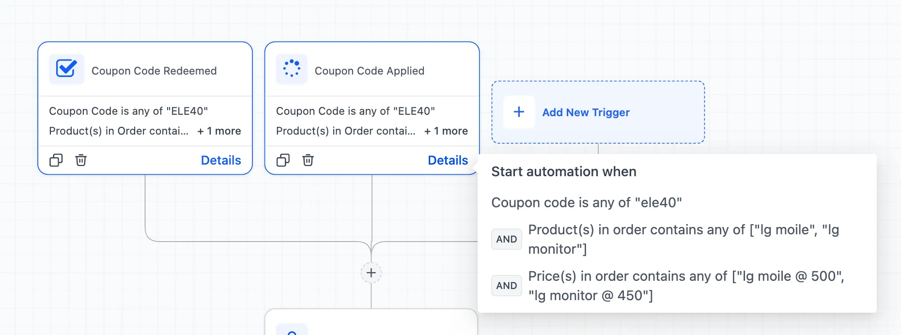Click the plus icon in Add New Trigger

click(x=519, y=112)
